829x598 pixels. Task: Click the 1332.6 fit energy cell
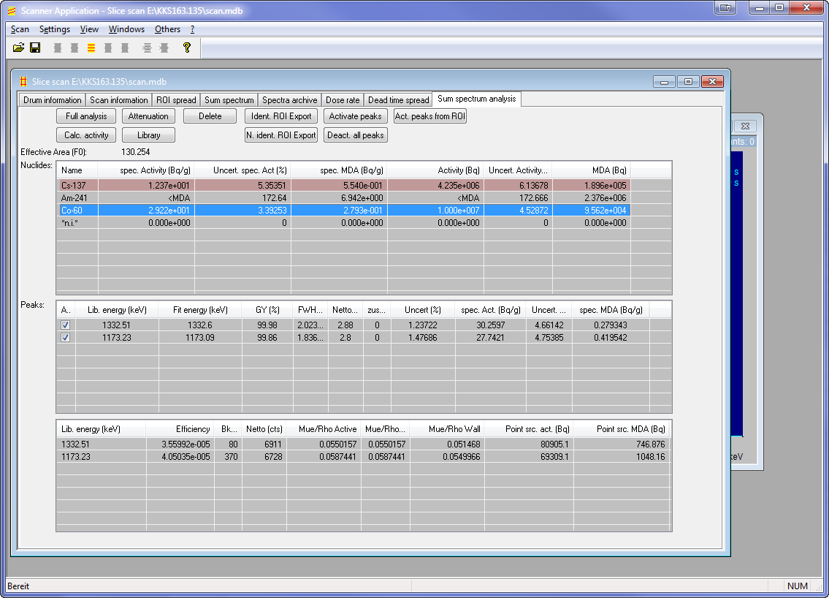click(200, 325)
